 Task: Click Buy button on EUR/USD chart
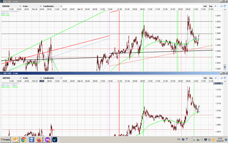coord(211,6)
